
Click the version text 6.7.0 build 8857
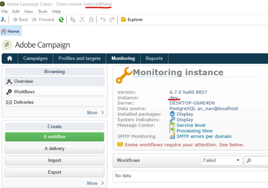(188, 92)
